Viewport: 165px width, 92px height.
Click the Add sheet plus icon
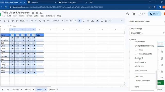click(x=2, y=90)
